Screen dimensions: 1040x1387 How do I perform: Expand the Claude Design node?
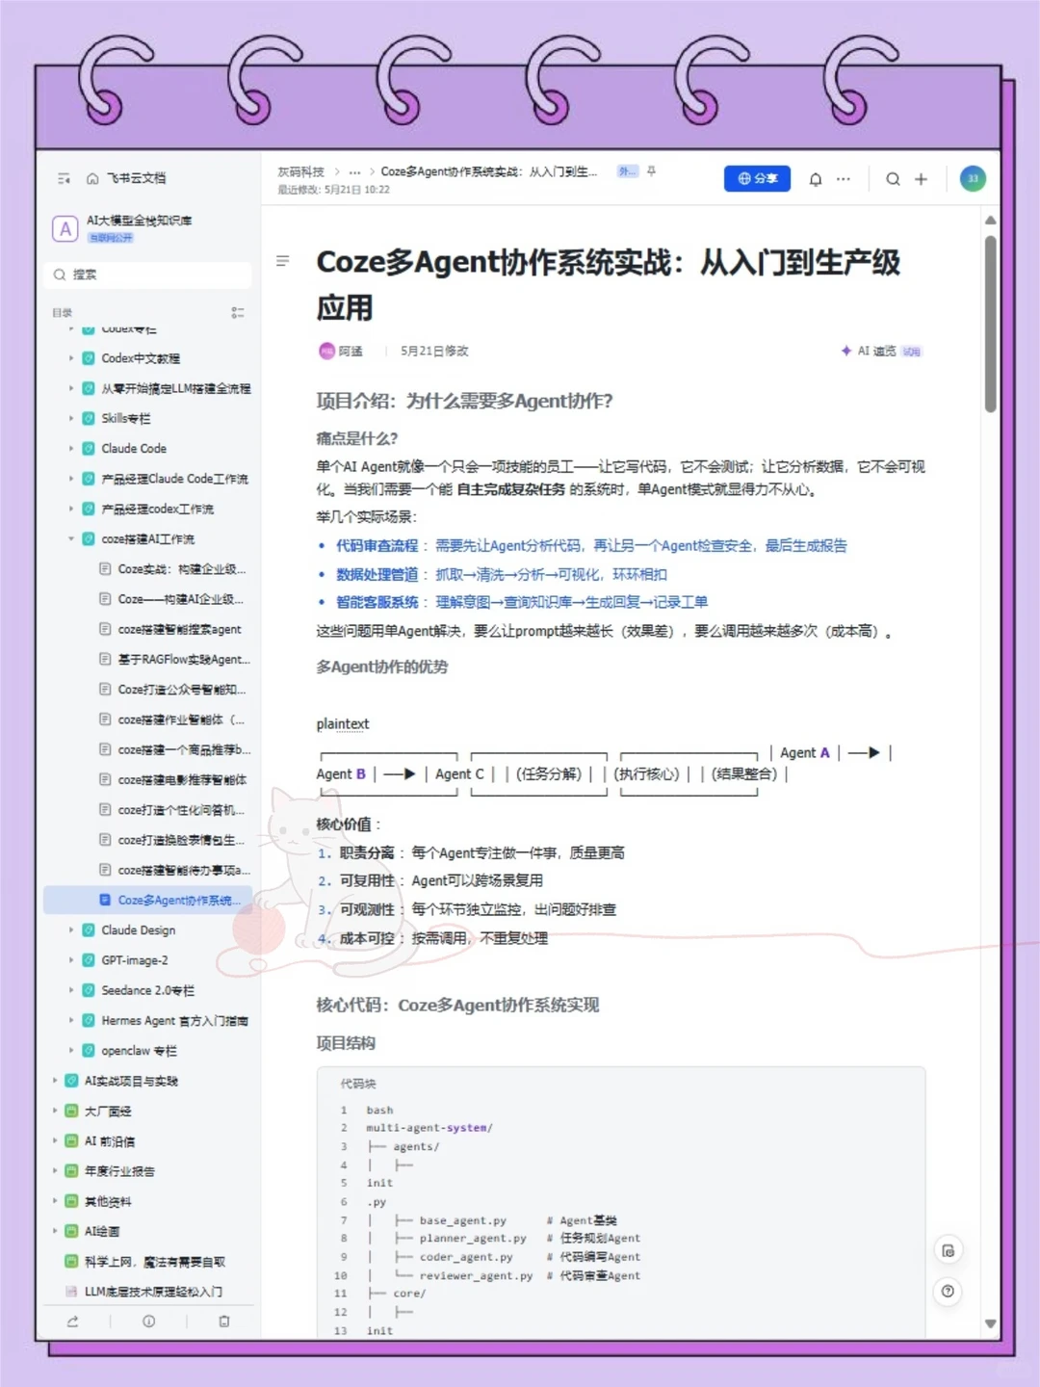tap(70, 930)
